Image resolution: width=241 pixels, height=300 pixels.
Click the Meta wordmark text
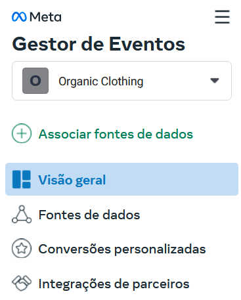tap(45, 17)
